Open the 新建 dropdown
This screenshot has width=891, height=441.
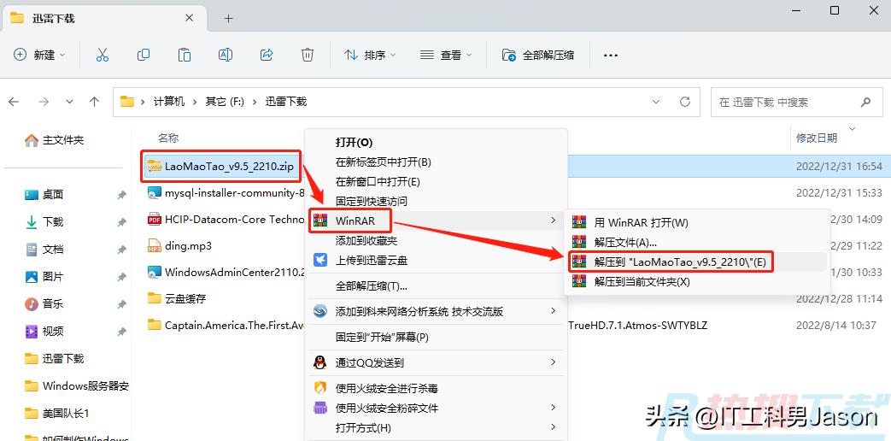pyautogui.click(x=40, y=55)
